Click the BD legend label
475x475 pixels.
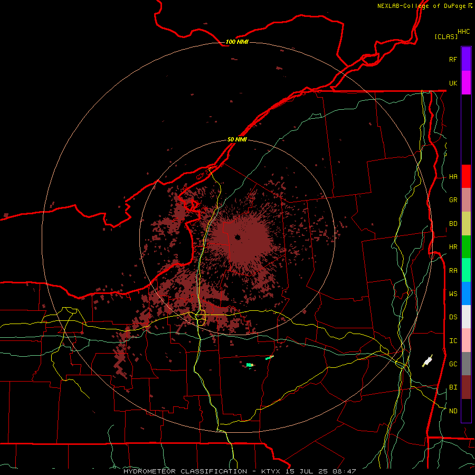453,224
